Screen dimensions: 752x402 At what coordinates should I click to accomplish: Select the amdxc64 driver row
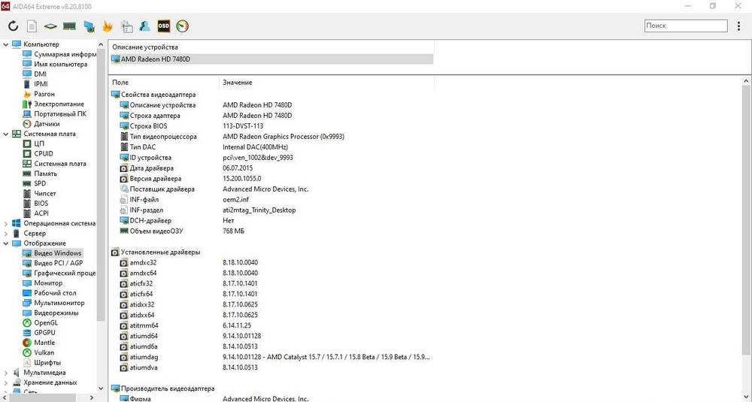point(272,273)
